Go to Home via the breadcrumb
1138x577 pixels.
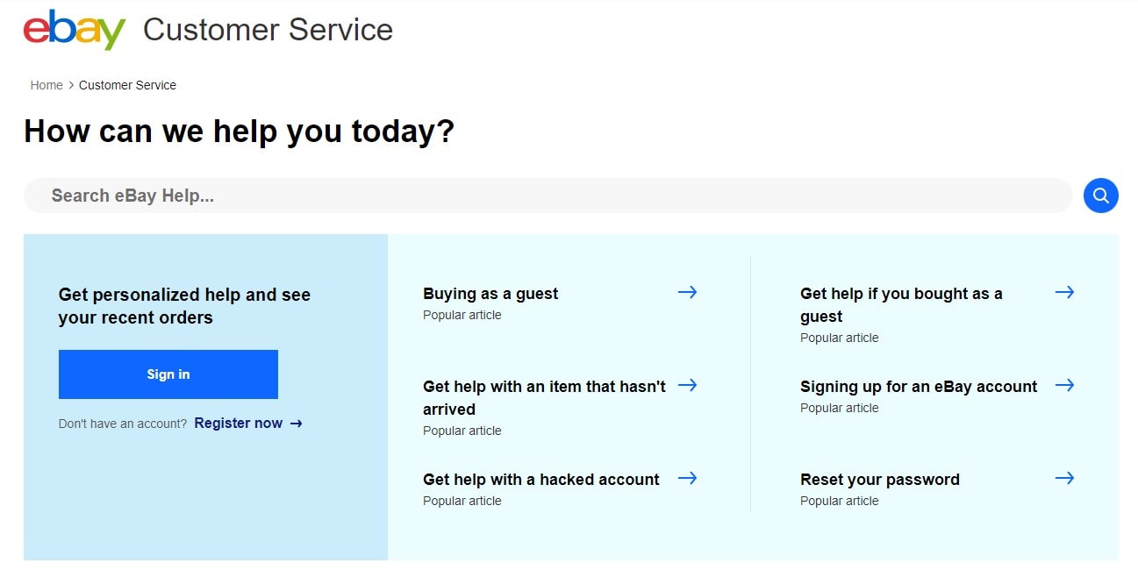pos(47,85)
